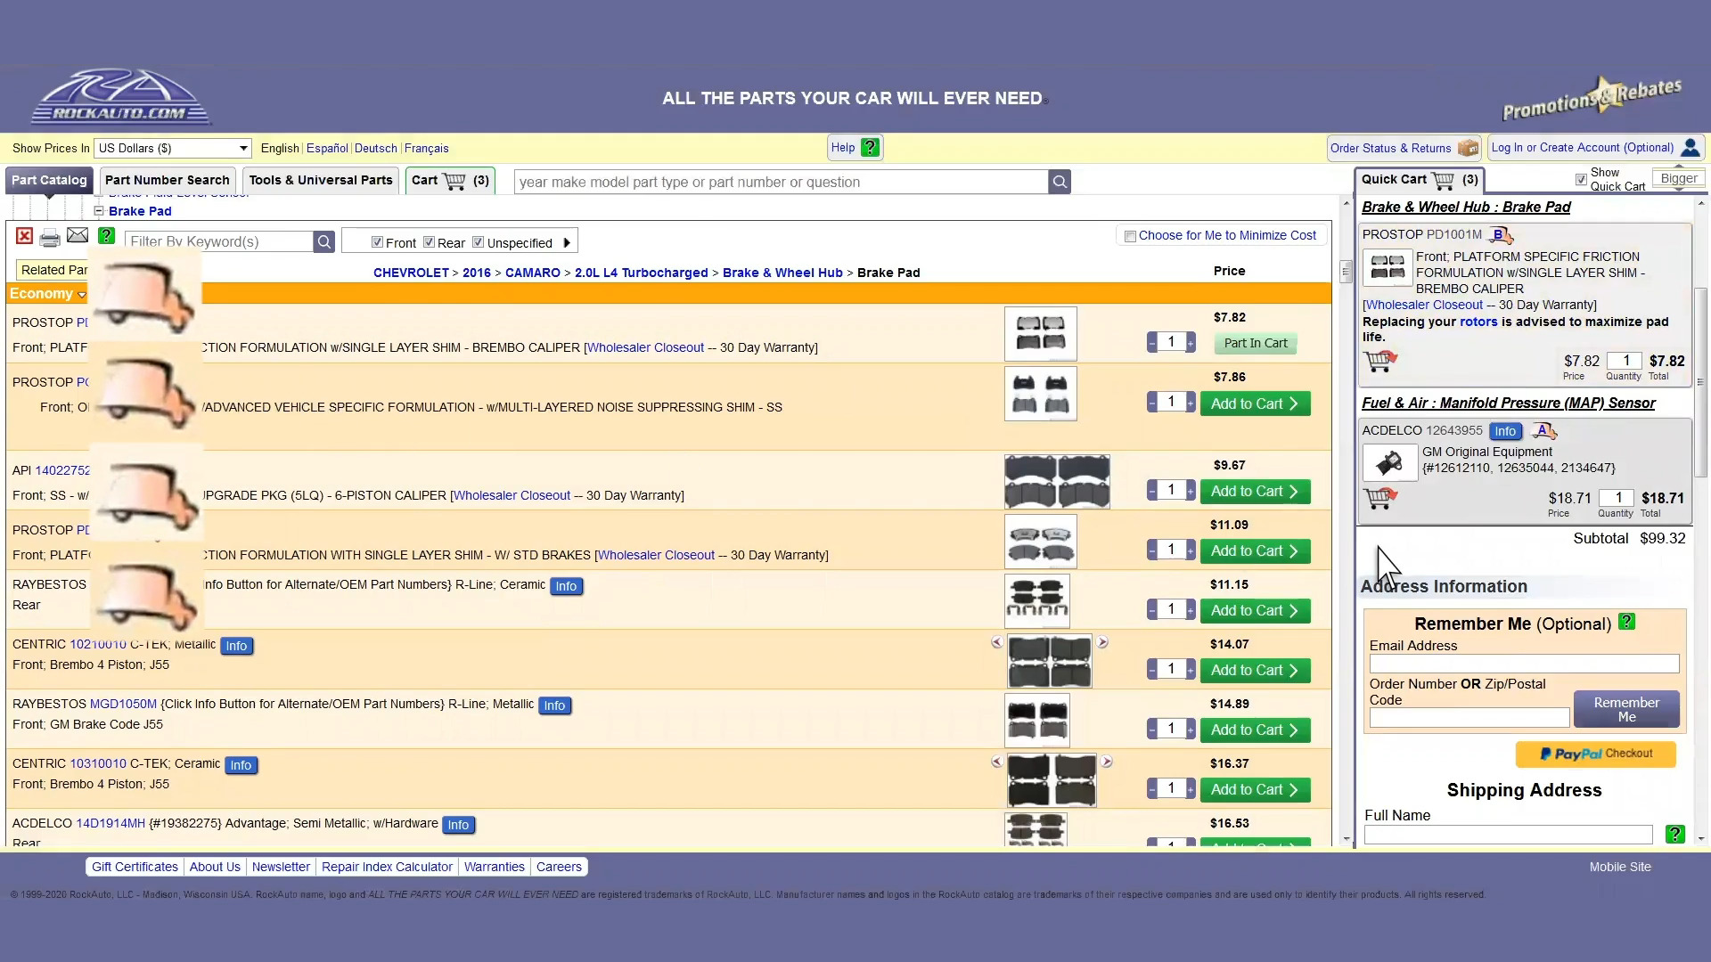This screenshot has width=1711, height=962.
Task: Click the keyword filter search icon
Action: pos(324,241)
